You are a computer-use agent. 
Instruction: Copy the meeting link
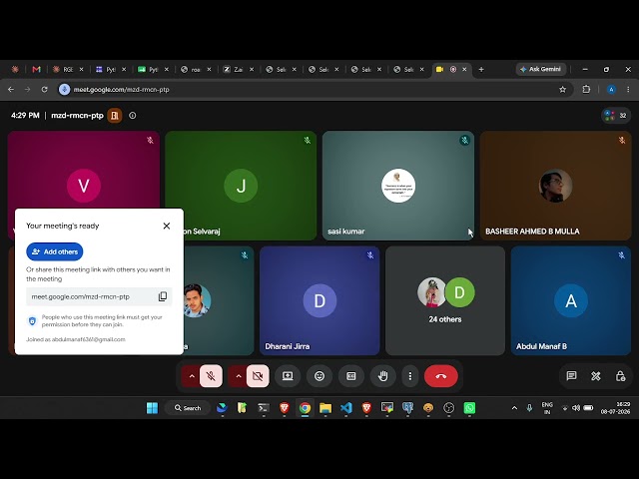click(x=162, y=296)
